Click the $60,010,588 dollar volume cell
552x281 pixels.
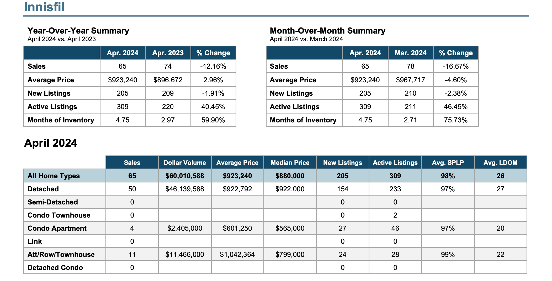[185, 176]
